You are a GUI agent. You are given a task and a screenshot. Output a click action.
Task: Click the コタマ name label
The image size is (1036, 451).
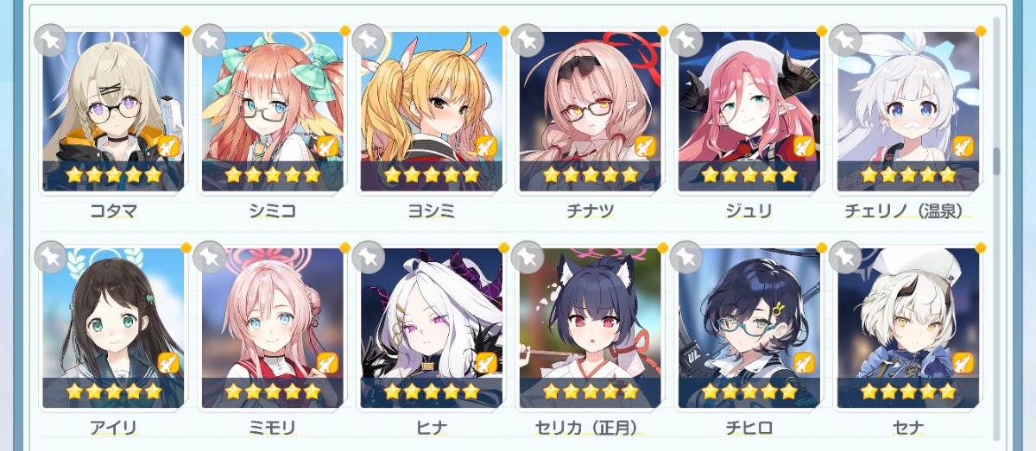tap(113, 211)
